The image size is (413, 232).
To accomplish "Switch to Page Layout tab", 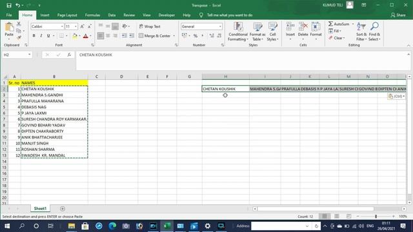I will [x=67, y=15].
